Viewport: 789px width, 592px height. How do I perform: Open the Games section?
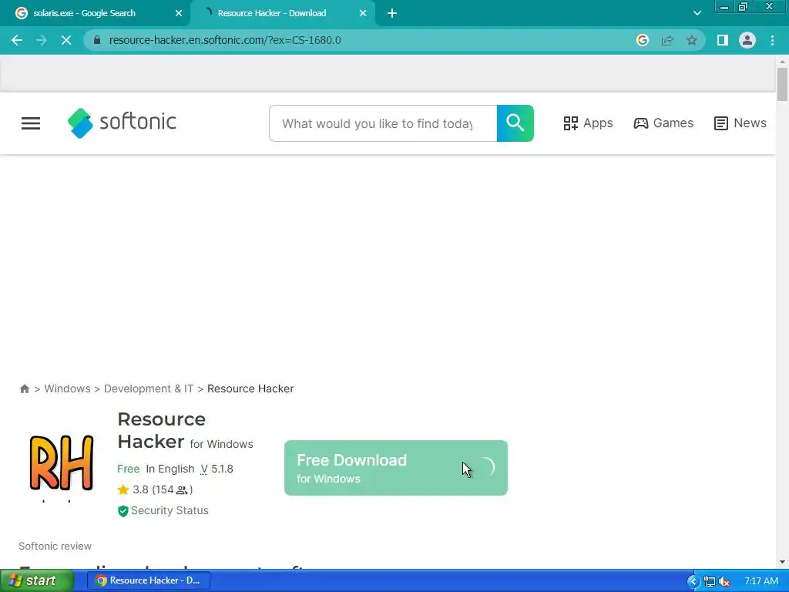coord(663,123)
